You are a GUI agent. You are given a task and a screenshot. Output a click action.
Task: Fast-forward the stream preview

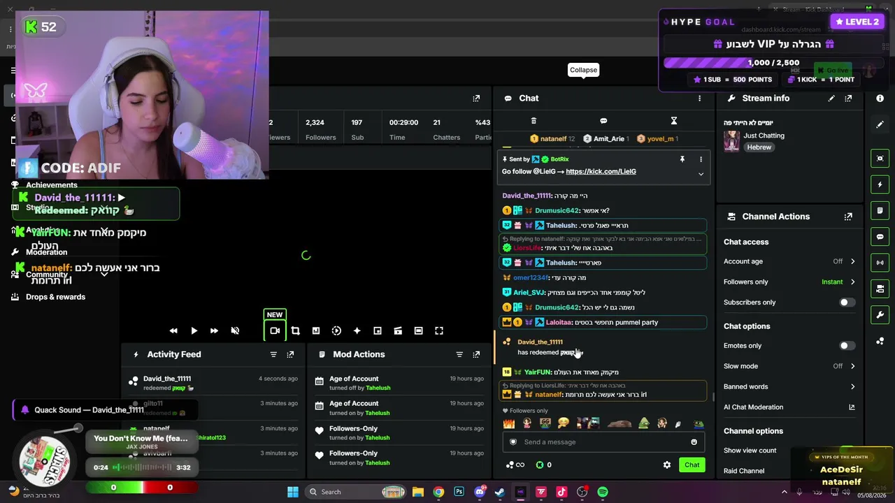(x=214, y=330)
